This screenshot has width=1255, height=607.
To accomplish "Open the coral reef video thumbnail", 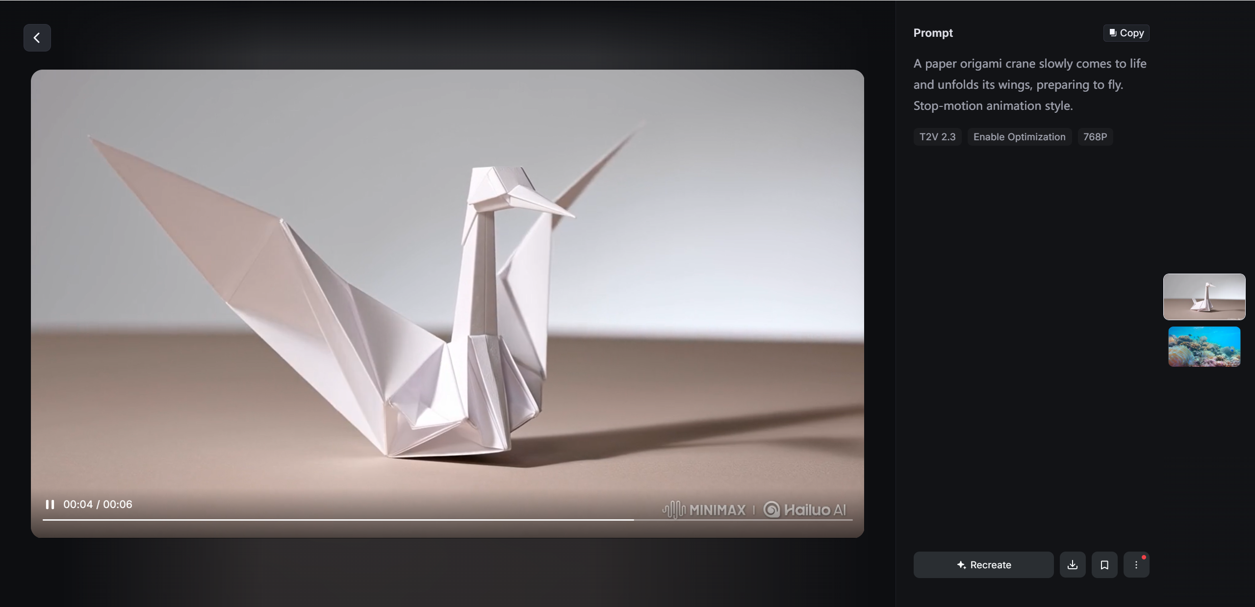I will 1204,347.
